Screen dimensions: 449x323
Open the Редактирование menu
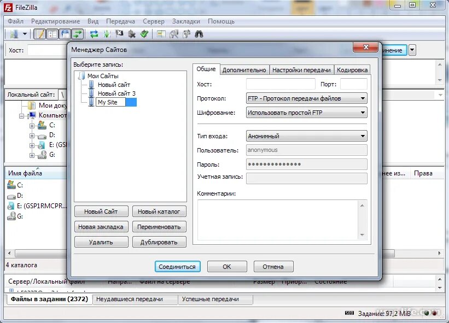[56, 21]
